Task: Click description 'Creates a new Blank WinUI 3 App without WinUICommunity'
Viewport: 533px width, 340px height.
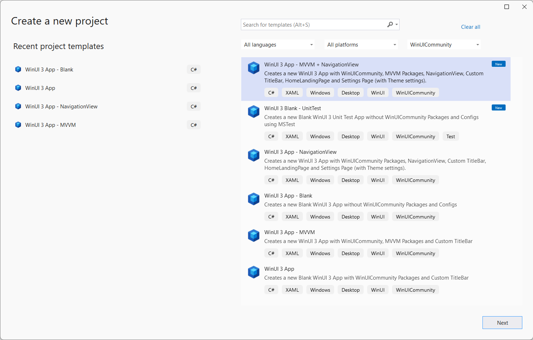Action: [360, 205]
